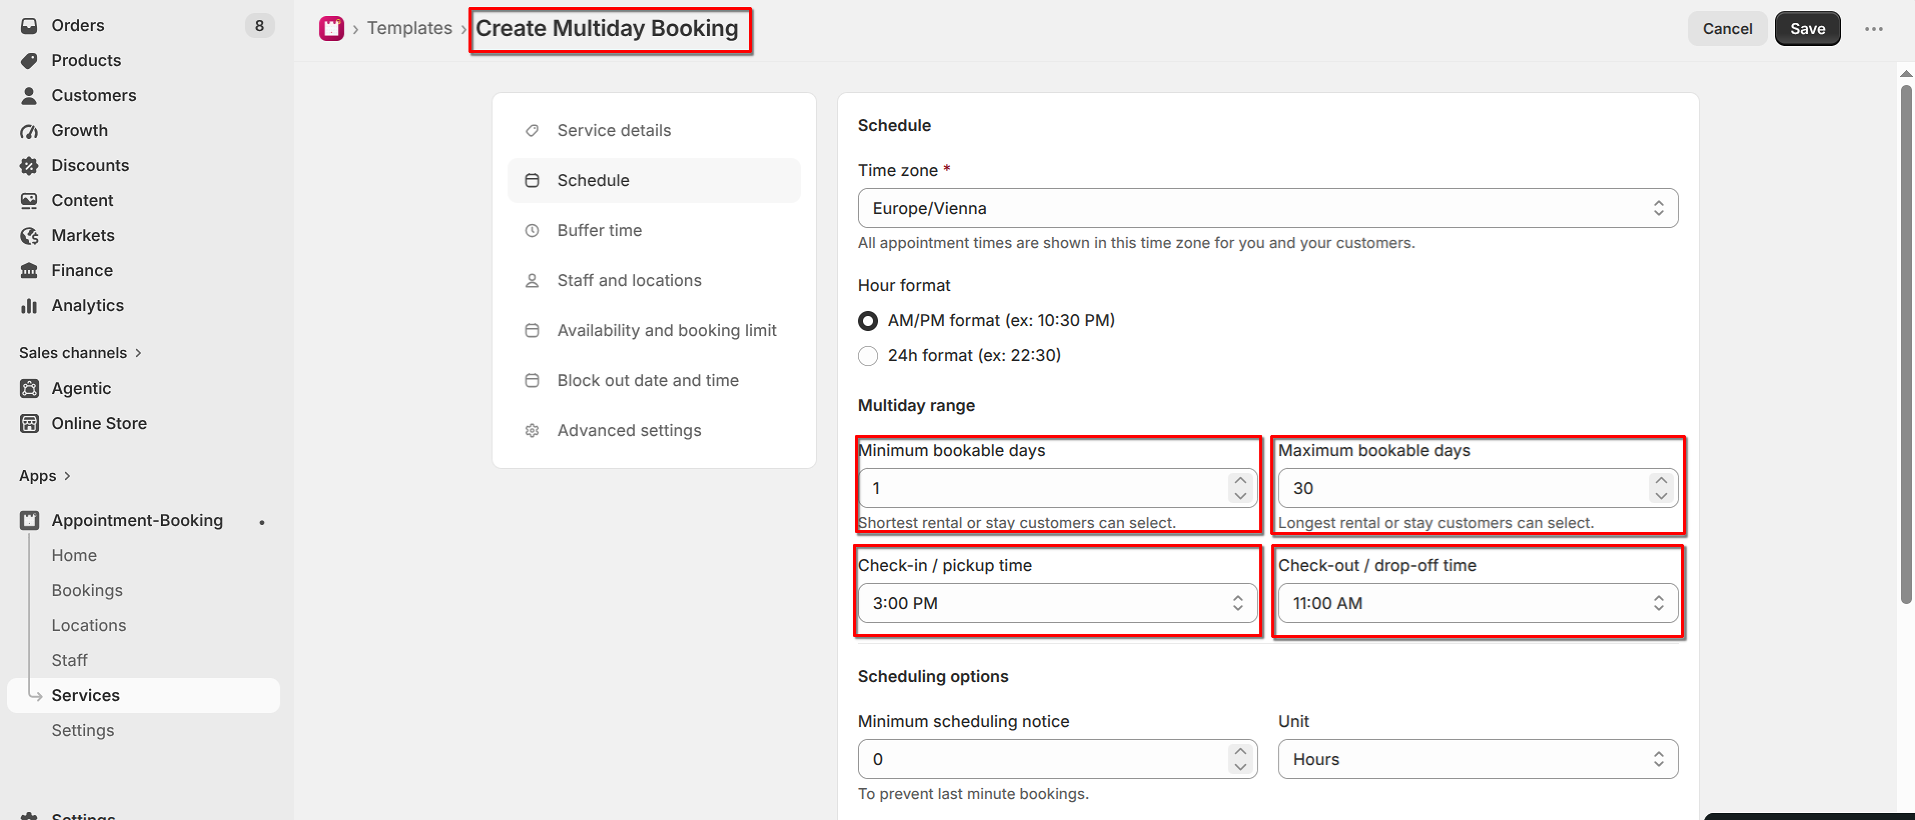Screen dimensions: 1915x820
Task: Open the Check-in / pickup time dropdown
Action: (1057, 603)
